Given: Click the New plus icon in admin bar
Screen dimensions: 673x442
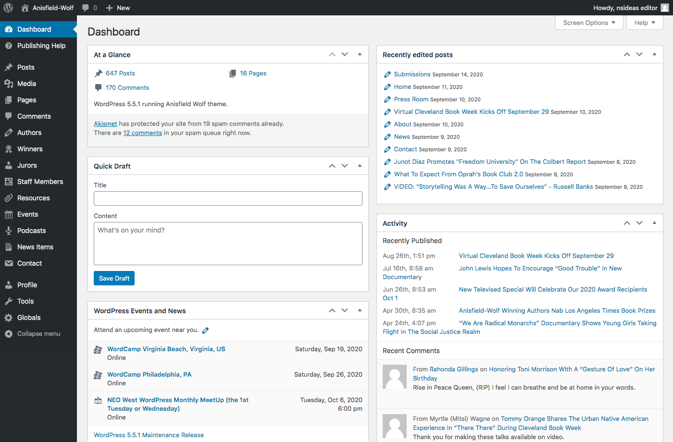Looking at the screenshot, I should [110, 8].
